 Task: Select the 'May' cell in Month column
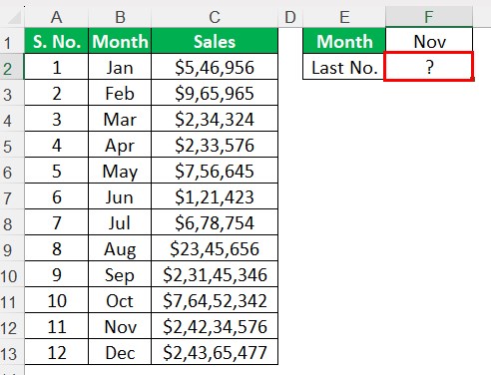[x=120, y=171]
